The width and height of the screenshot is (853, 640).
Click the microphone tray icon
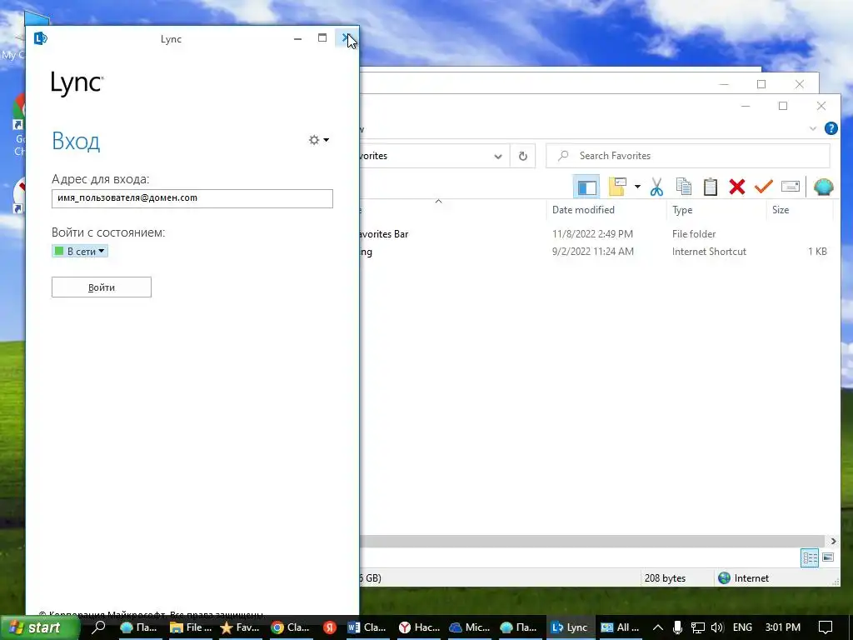(x=677, y=627)
